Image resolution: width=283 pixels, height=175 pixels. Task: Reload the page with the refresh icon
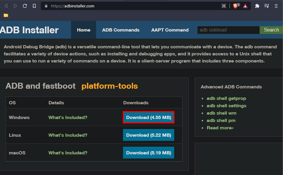point(25,6)
